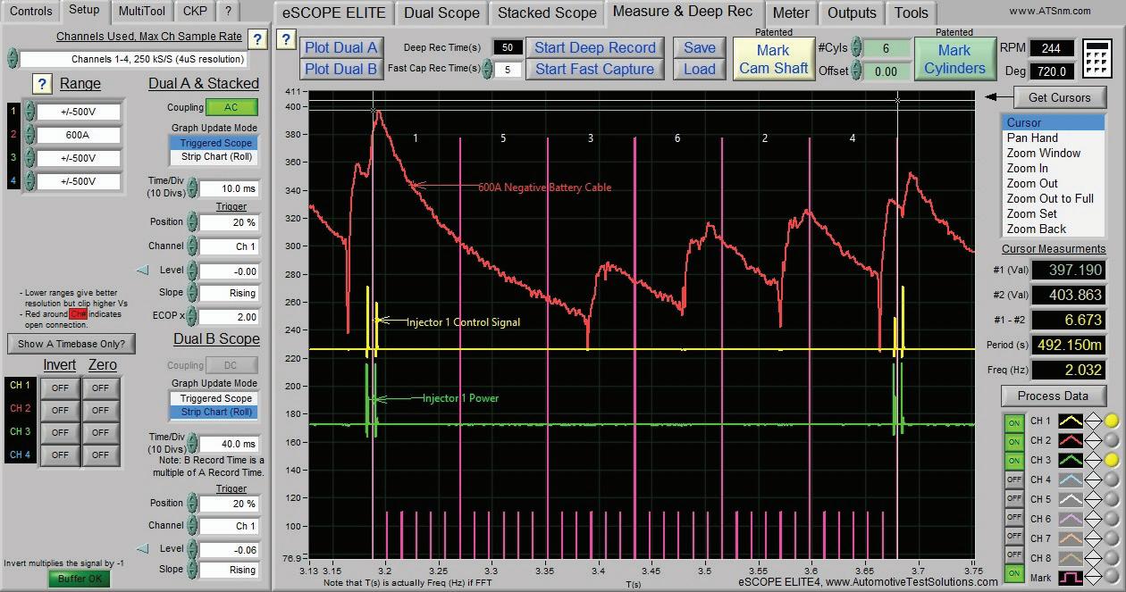Click the Mark Cam Shaft button

click(773, 60)
